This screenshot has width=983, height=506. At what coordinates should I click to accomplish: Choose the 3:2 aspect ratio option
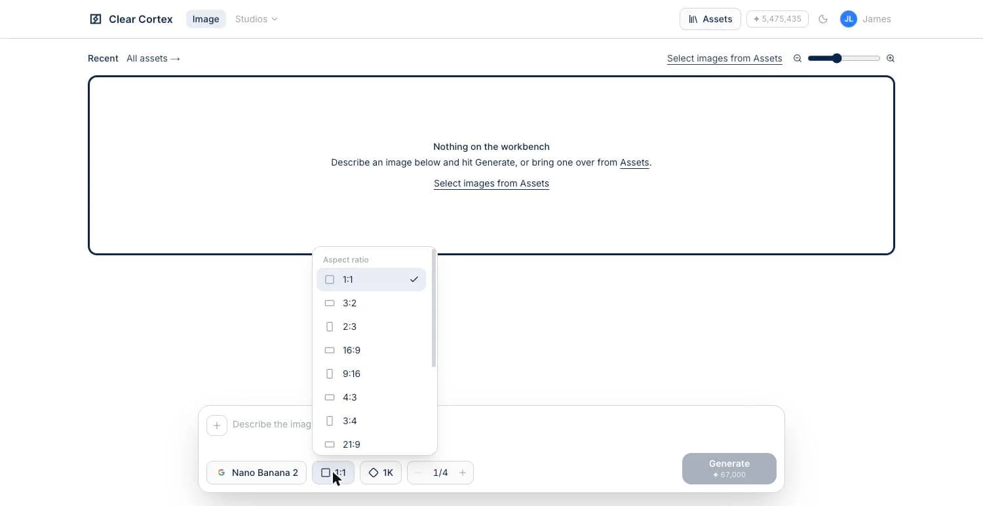(x=371, y=303)
